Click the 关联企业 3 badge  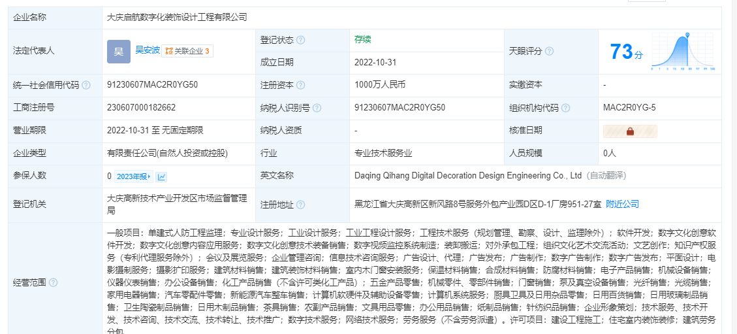pos(187,50)
